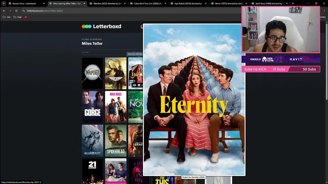Open the hoje bookmarks folder

18,17
